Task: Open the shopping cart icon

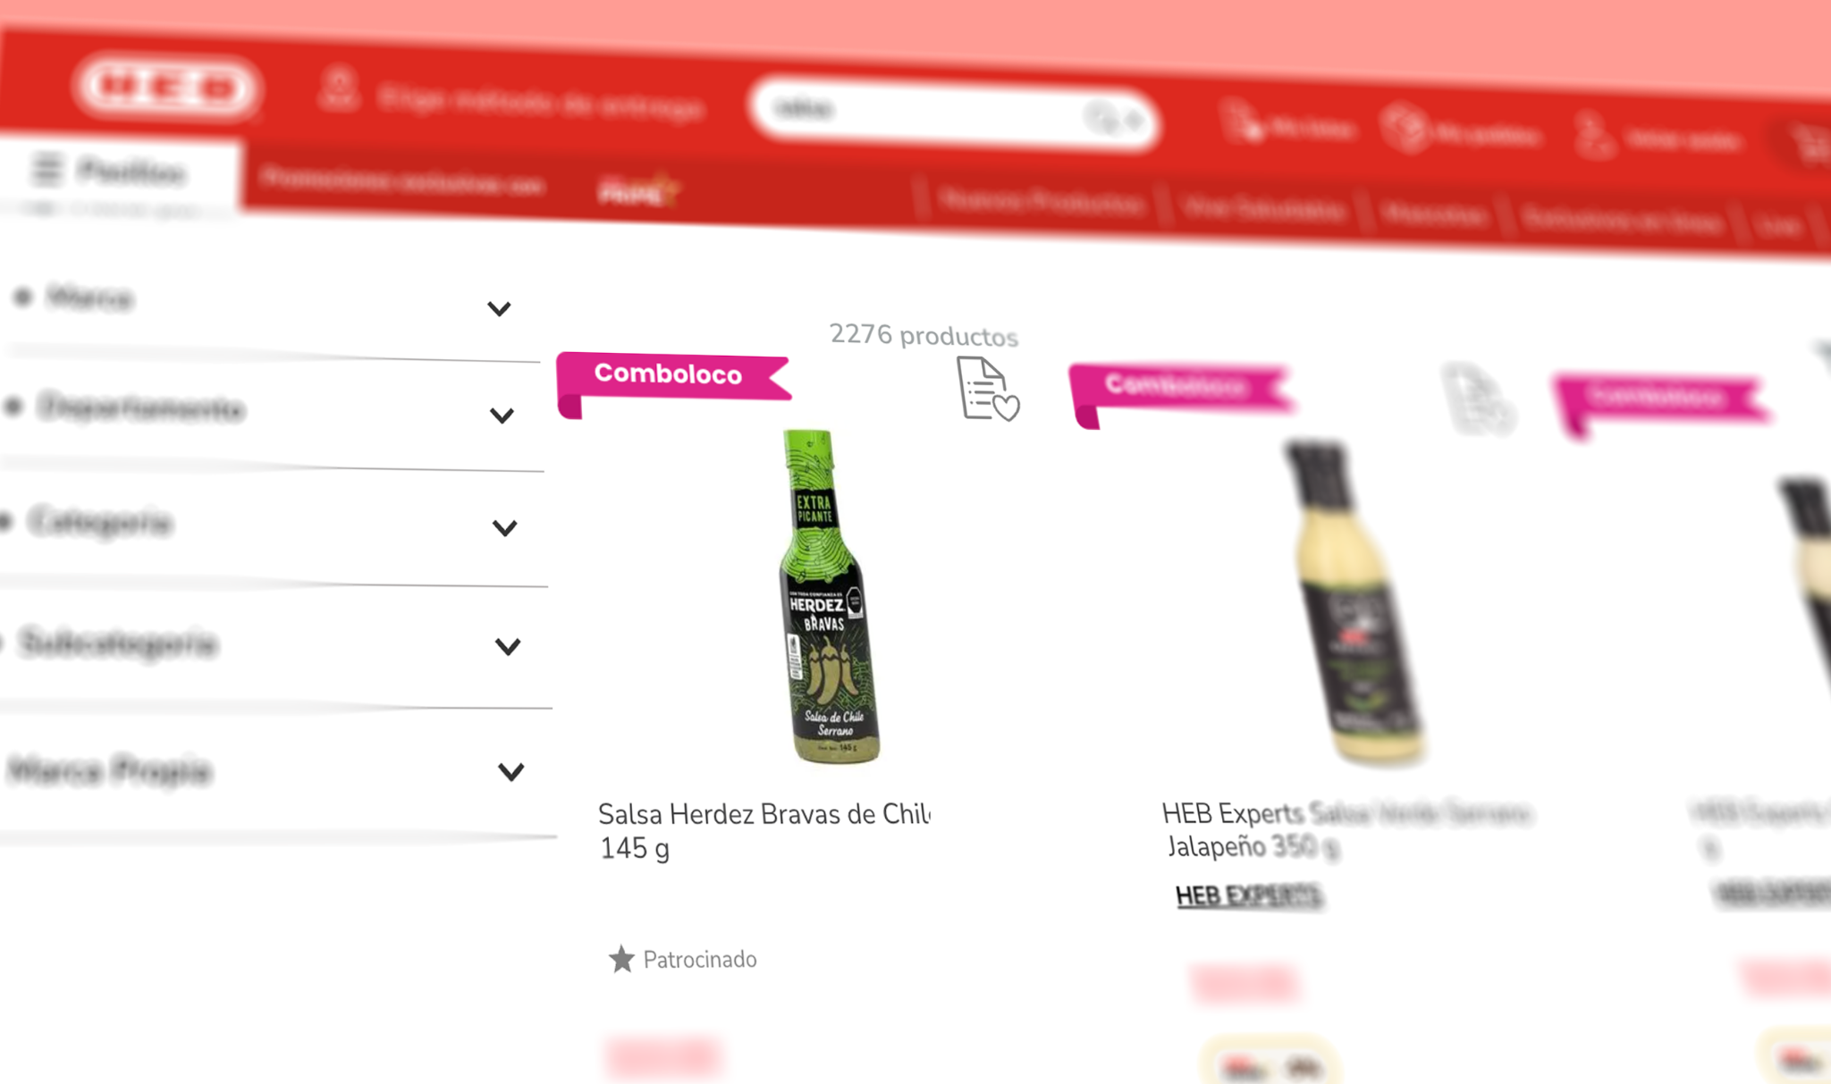Action: pyautogui.click(x=1812, y=145)
